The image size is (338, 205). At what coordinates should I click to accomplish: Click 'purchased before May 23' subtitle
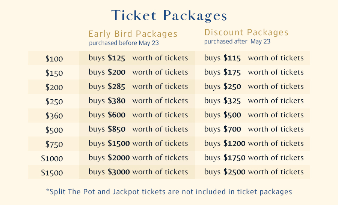(x=124, y=43)
